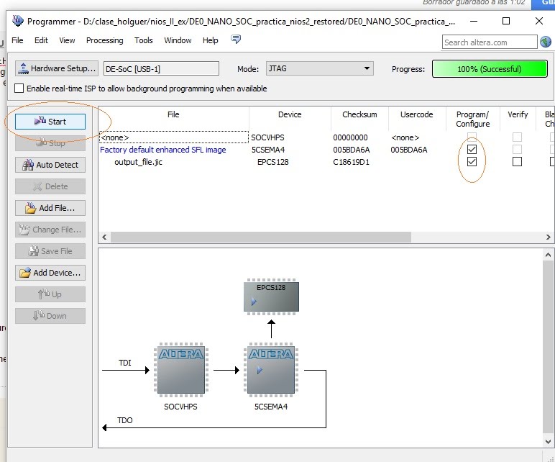Select the 5CSEMA4 Altera chip in diagram

coord(271,370)
